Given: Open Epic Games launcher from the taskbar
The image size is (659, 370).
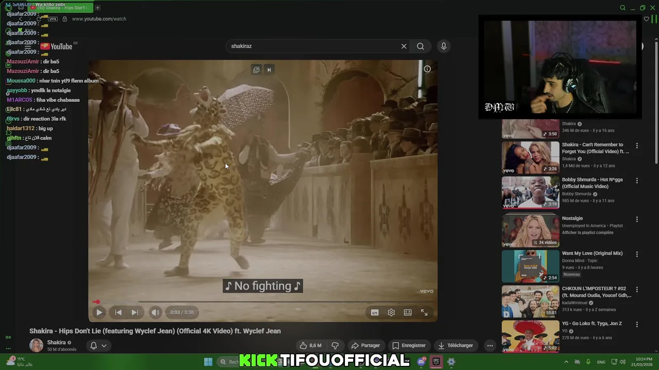Looking at the screenshot, I should (x=436, y=362).
